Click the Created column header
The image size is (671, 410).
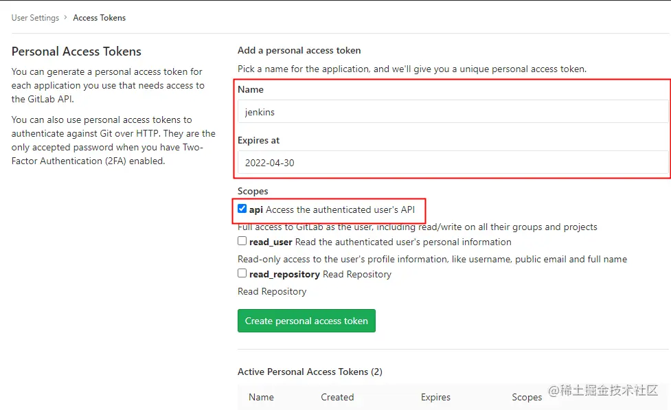[x=337, y=397]
